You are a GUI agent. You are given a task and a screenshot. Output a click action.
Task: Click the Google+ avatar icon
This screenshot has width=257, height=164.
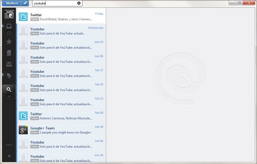(x=23, y=130)
